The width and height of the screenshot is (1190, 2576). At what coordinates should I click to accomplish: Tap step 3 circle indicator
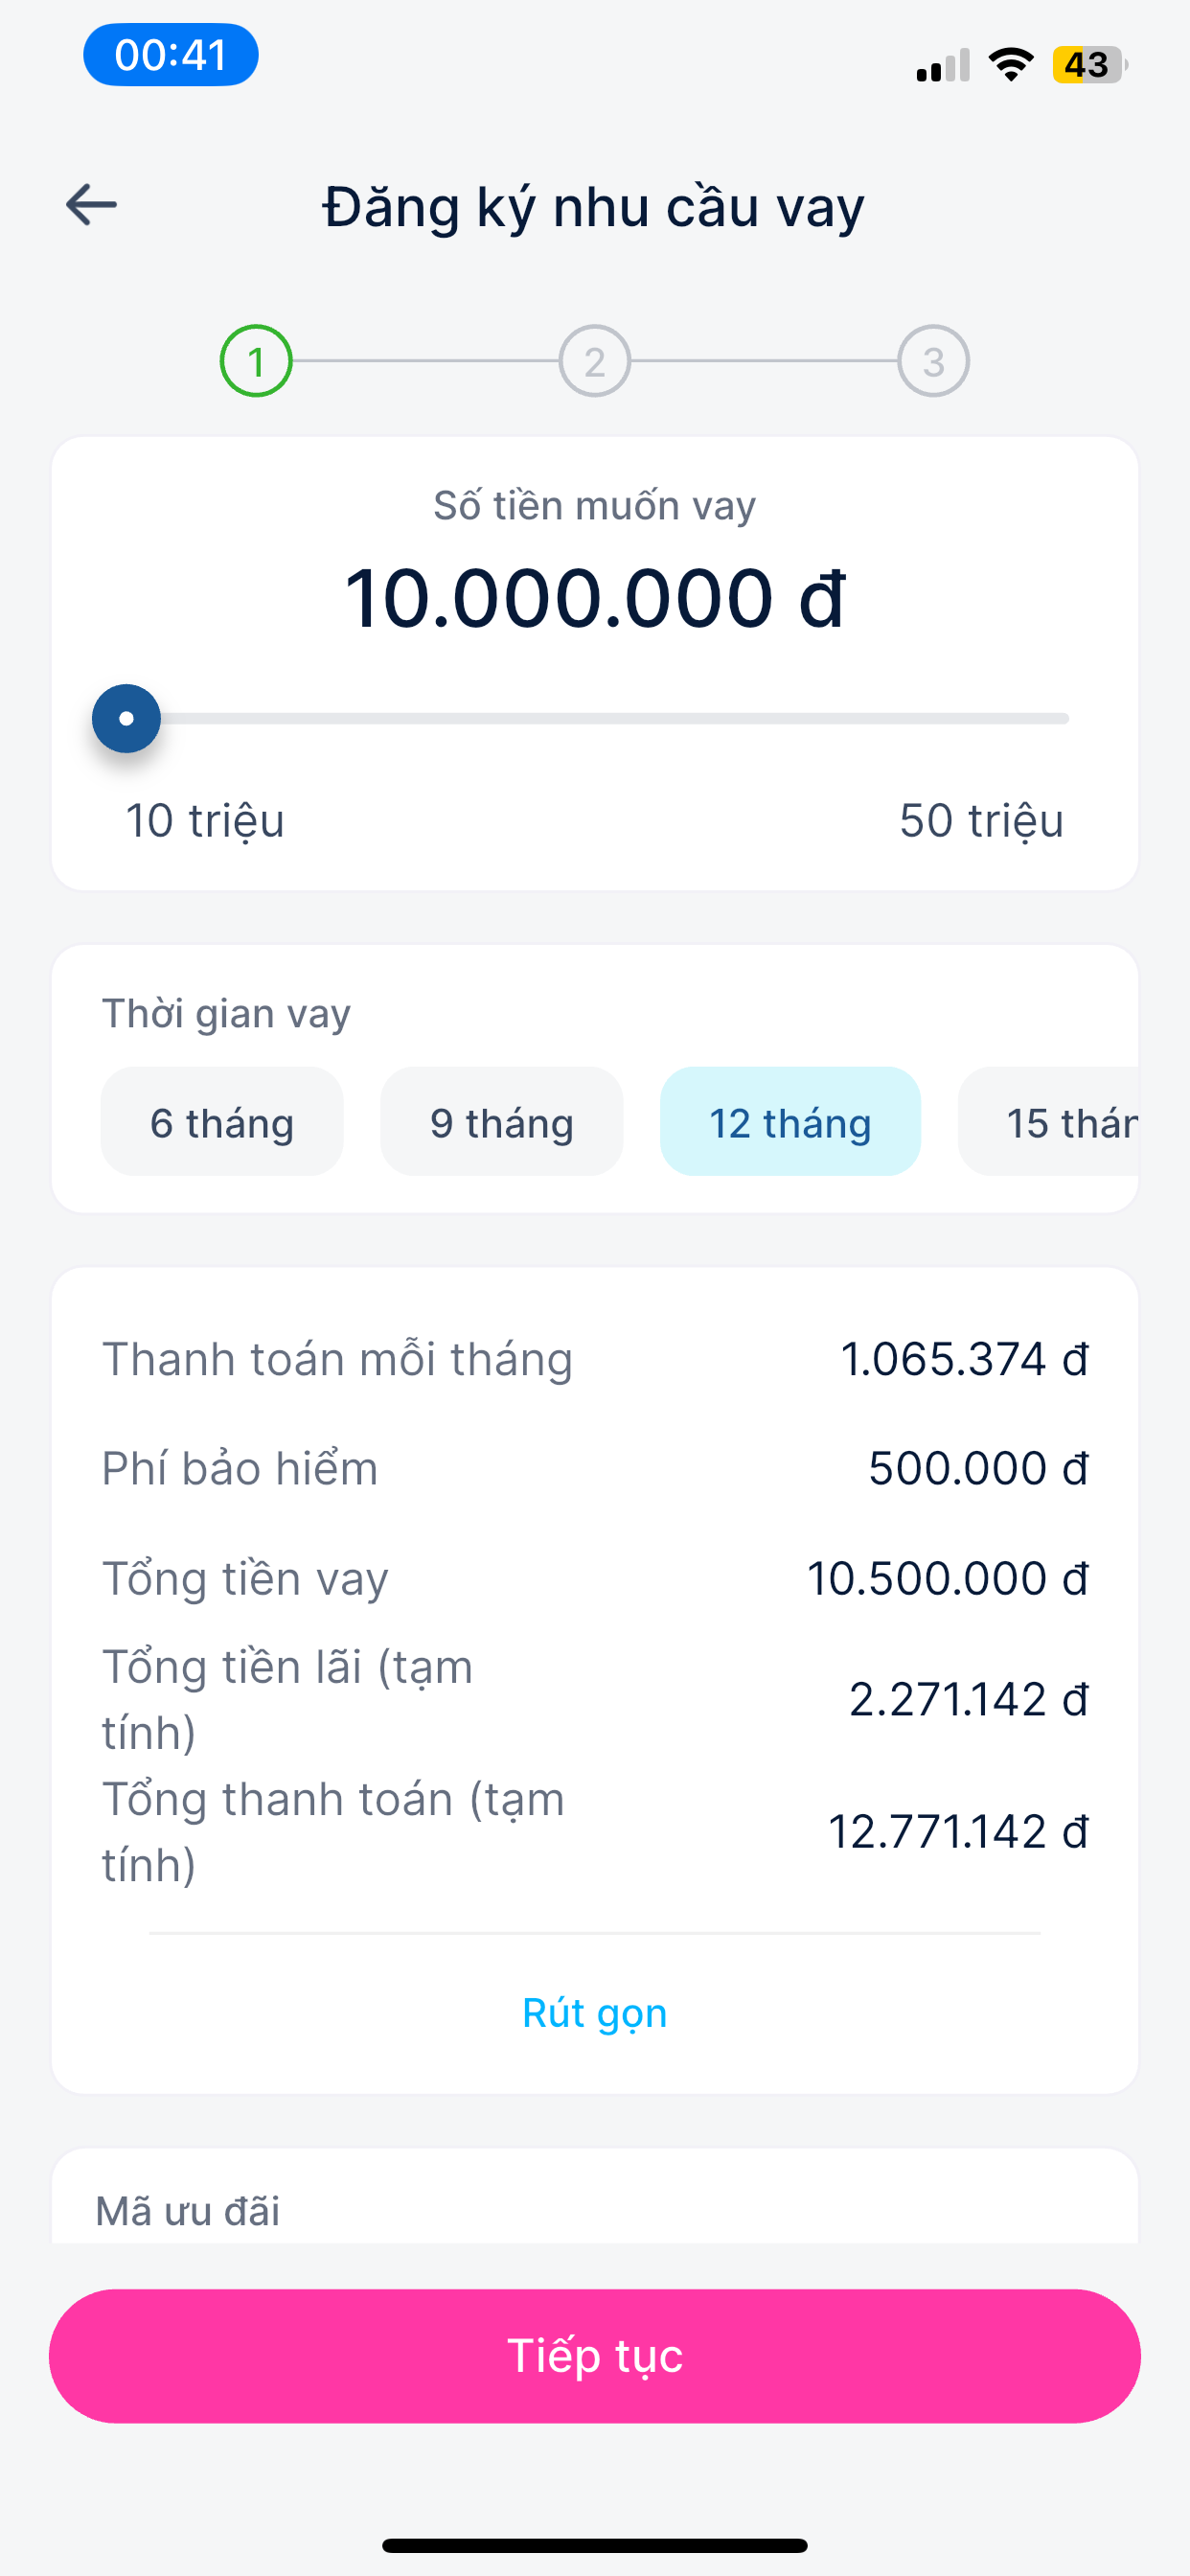pyautogui.click(x=933, y=361)
